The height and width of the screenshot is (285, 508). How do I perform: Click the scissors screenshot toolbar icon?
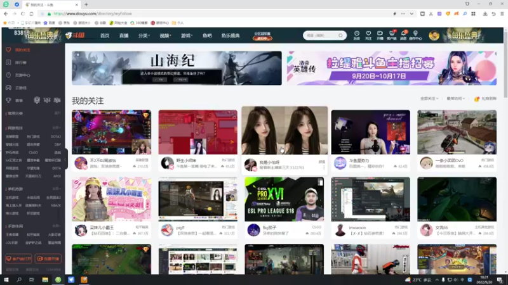click(x=431, y=13)
